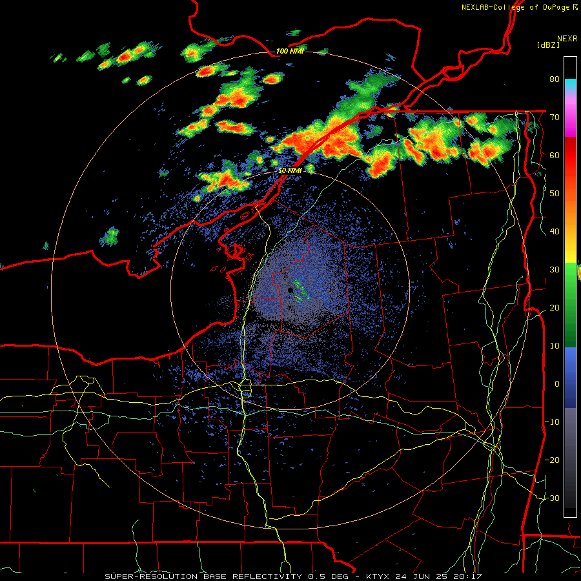Click the 40 value on dBZ scale
The height and width of the screenshot is (581, 581).
[x=555, y=232]
